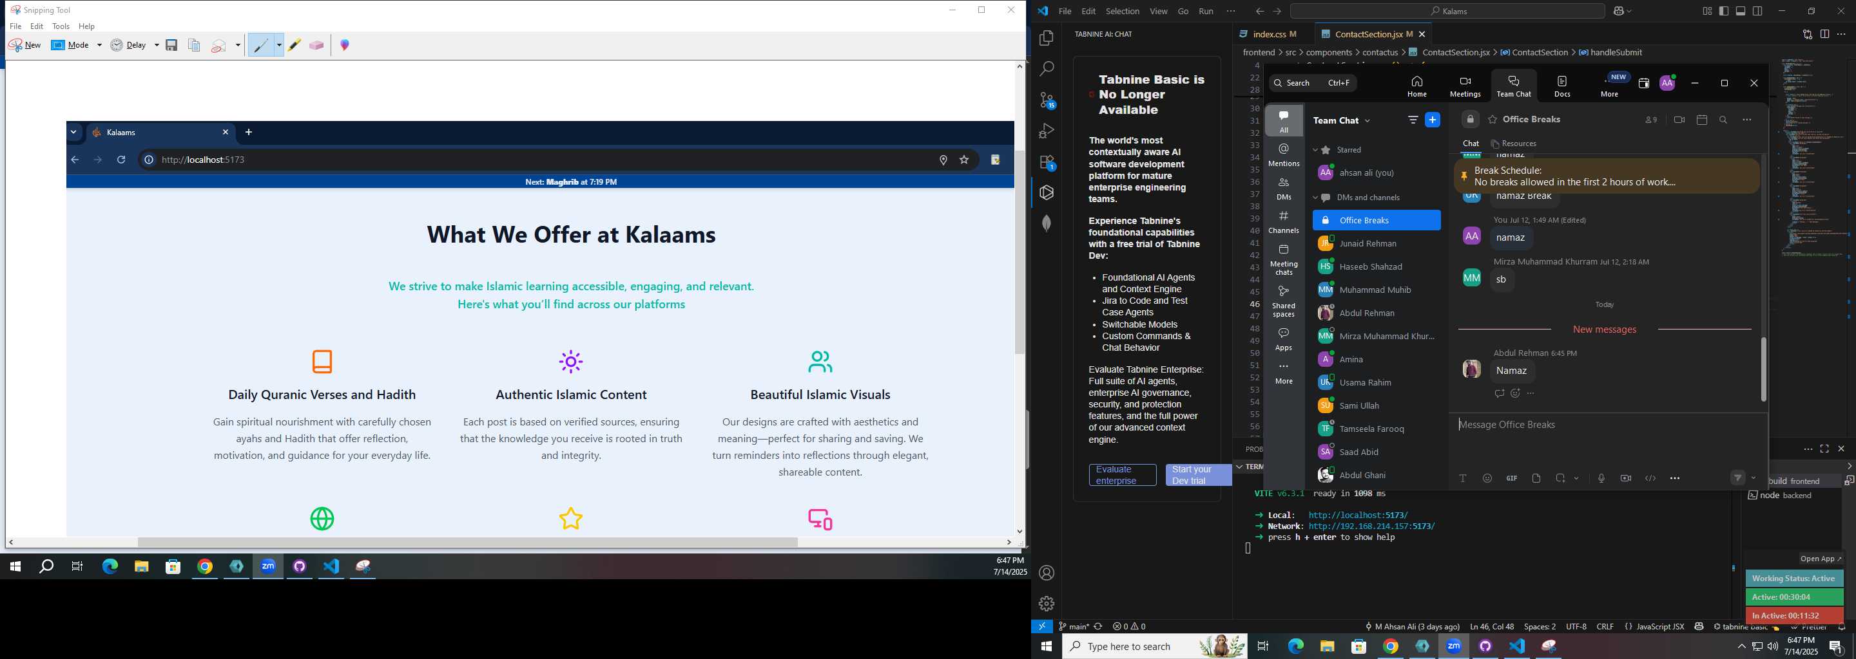Open the screenshot options arrow in Zoom compose toolbar
The image size is (1856, 659).
coord(1576,478)
